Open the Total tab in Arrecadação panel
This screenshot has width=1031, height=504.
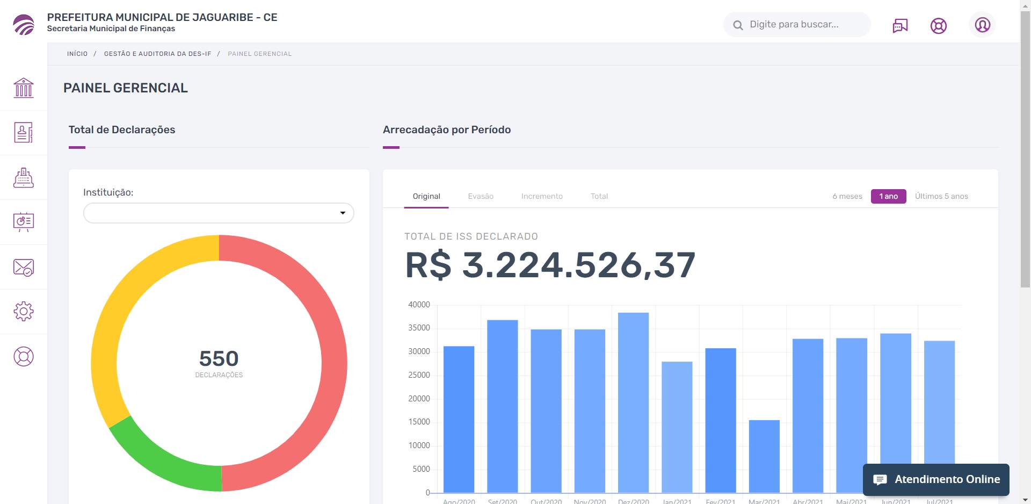(x=599, y=196)
